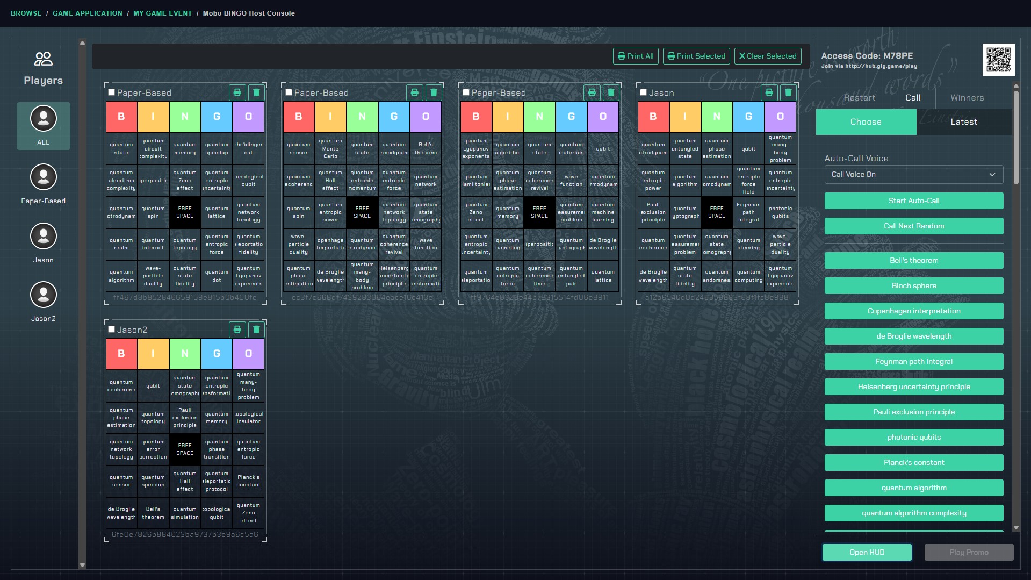Select the Jason player avatar

click(44, 236)
